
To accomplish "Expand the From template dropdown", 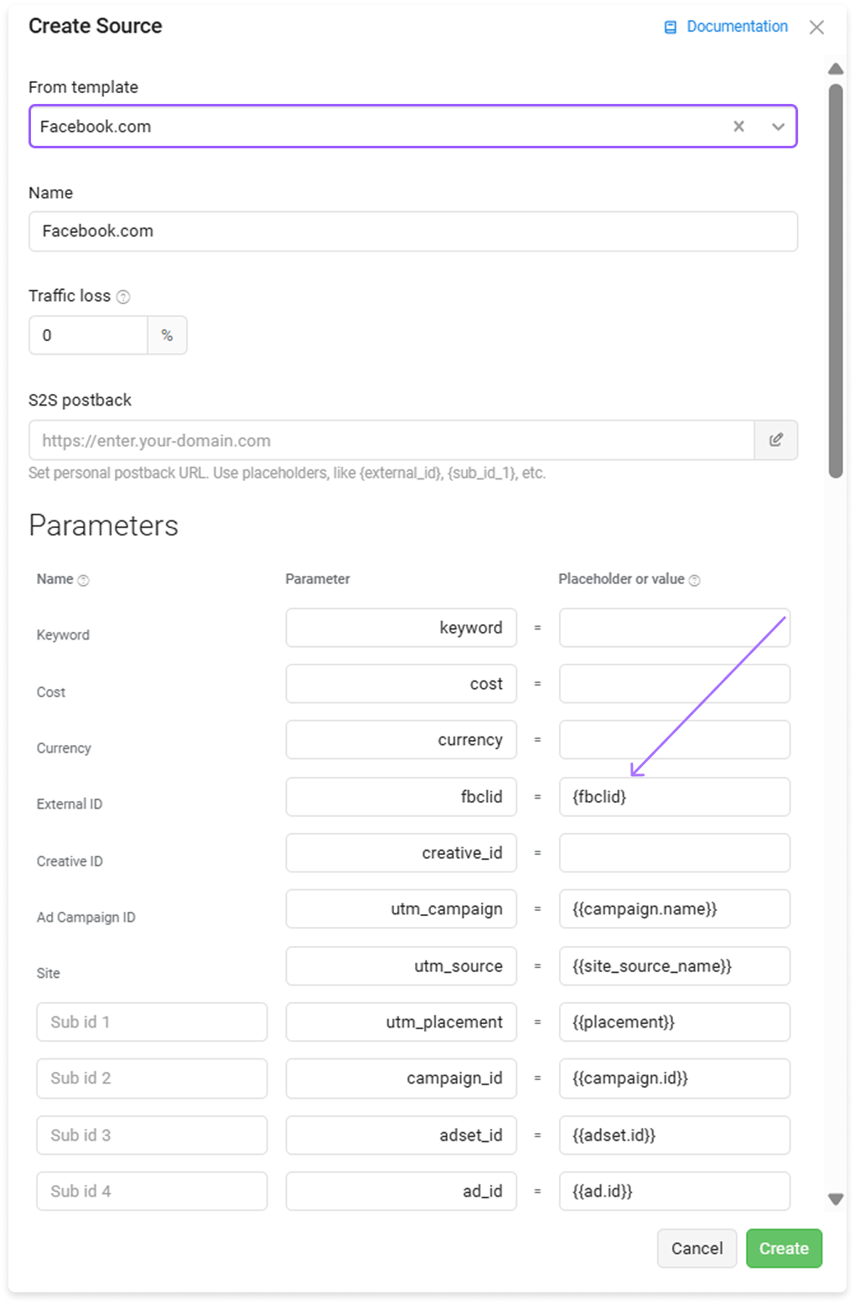I will 778,127.
